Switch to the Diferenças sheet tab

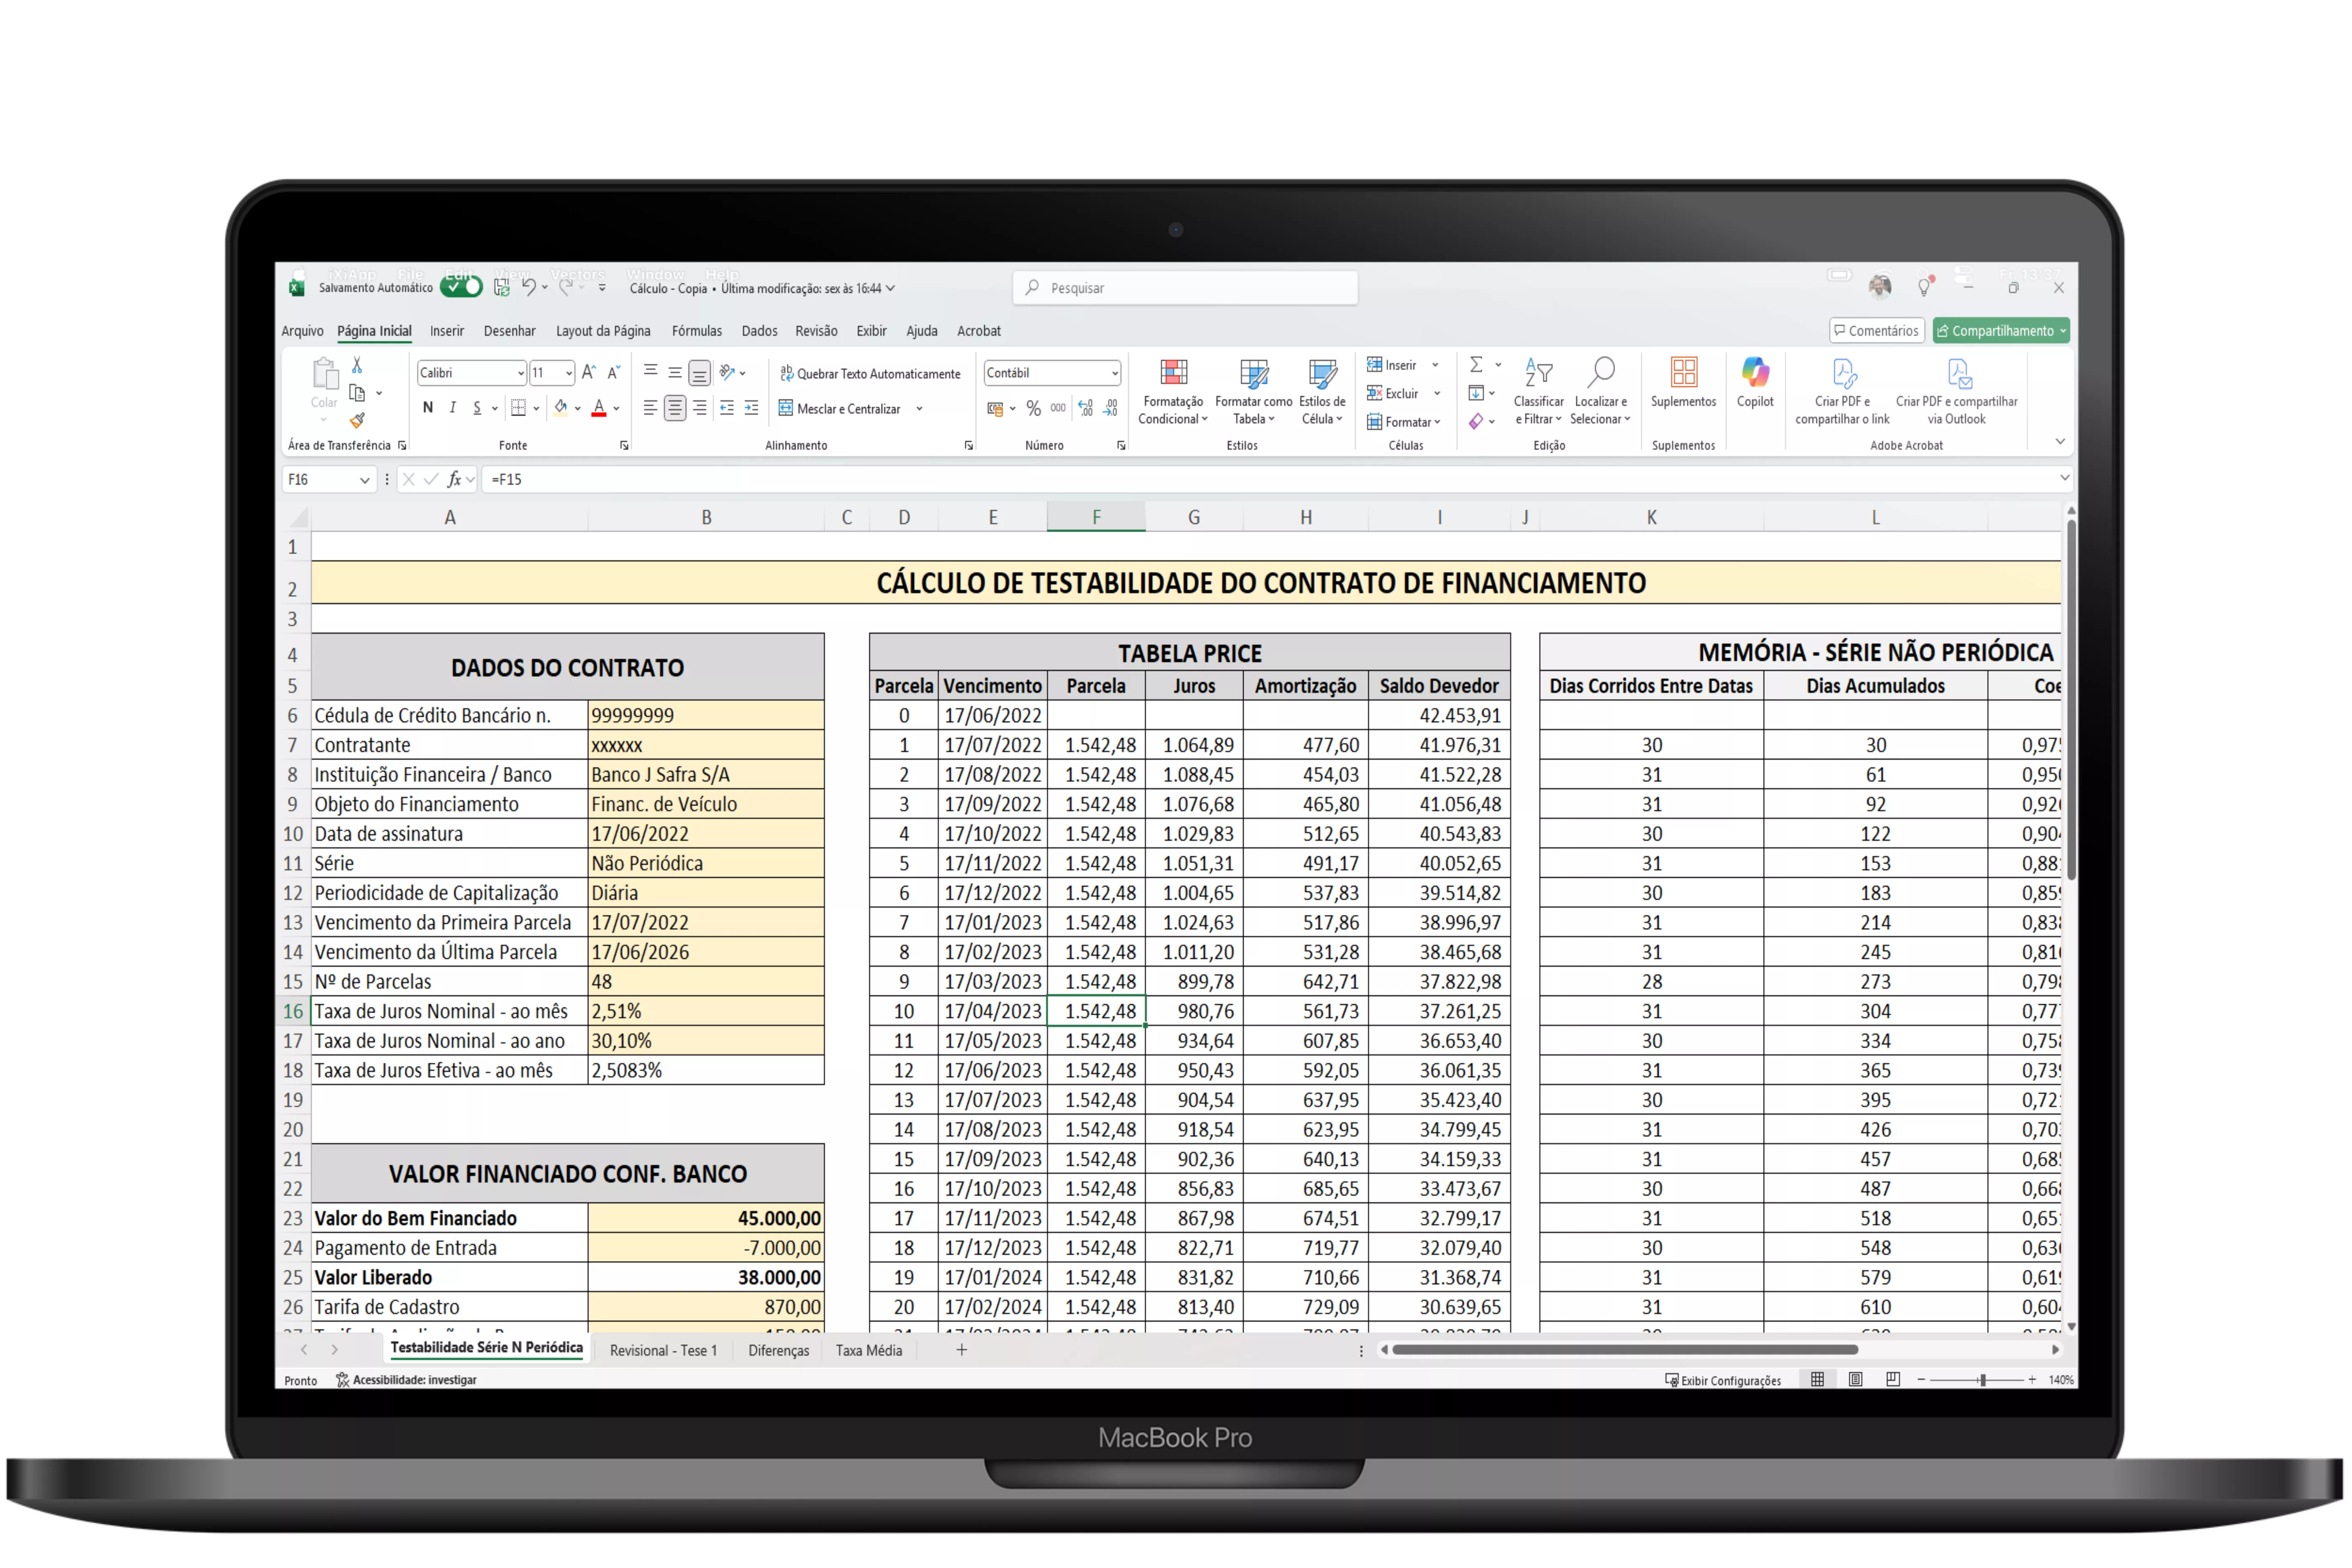pos(778,1351)
